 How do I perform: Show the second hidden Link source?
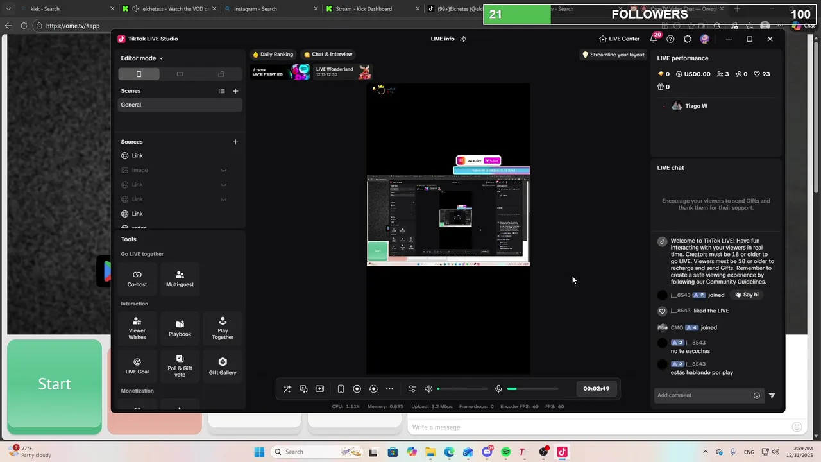pos(223,200)
